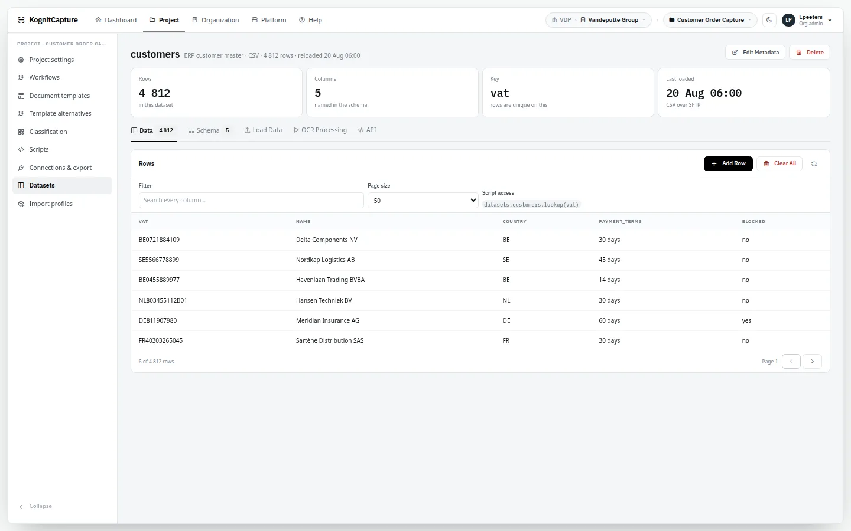Viewport: 851px width, 531px height.
Task: Open Workflows in sidebar
Action: click(x=62, y=77)
